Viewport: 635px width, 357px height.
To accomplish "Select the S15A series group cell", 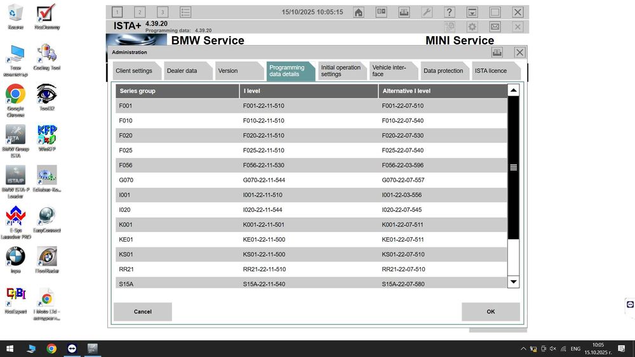I will 126,284.
